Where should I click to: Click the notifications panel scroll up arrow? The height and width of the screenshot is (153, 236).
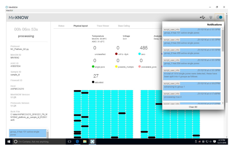(223, 29)
